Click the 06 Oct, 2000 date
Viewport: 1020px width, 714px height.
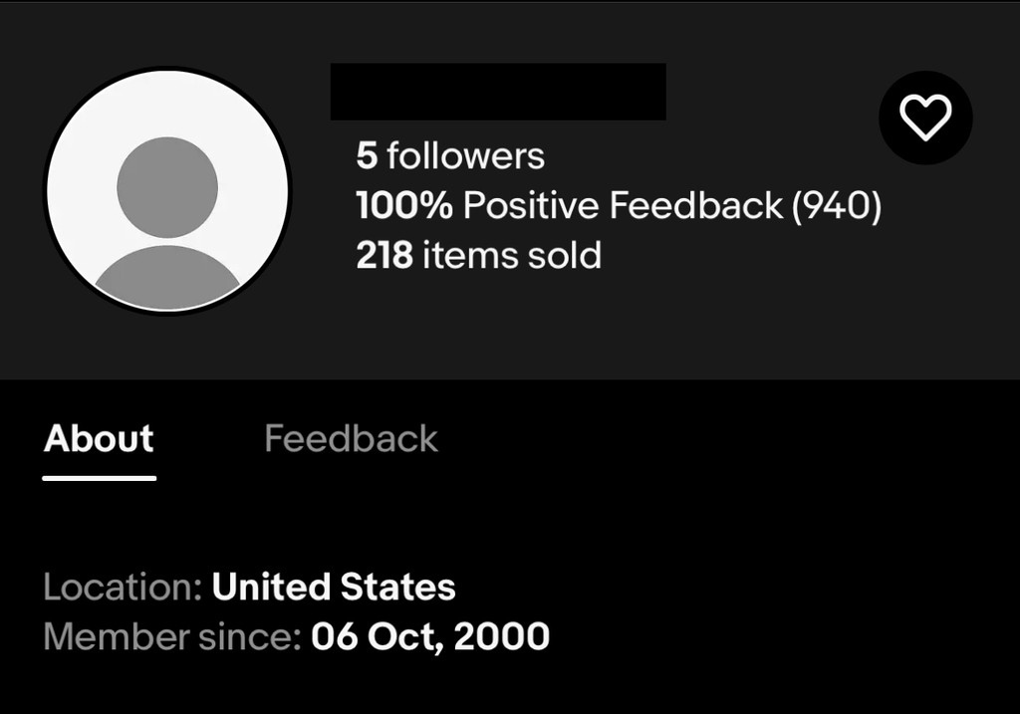pos(430,636)
